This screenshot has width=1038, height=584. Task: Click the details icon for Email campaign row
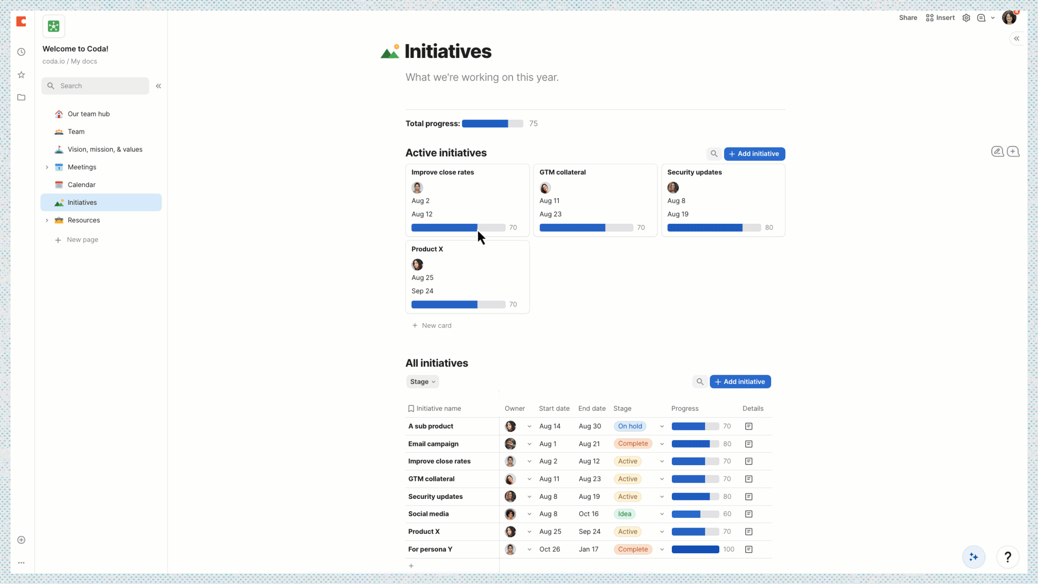tap(748, 444)
